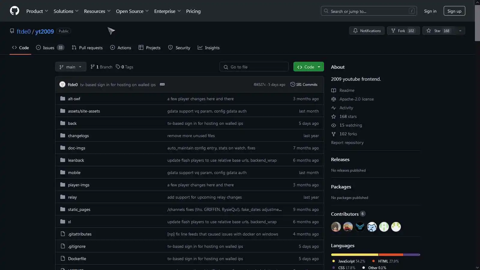Open the Insights tab

(x=208, y=48)
